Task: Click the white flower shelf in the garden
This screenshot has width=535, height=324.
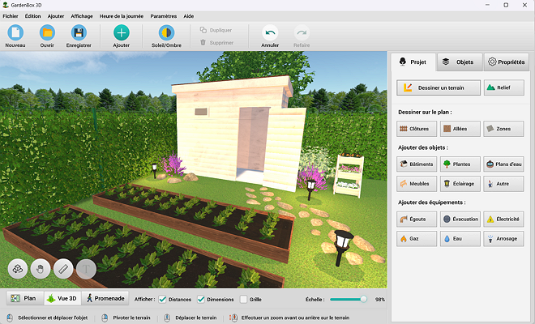Action: (349, 176)
